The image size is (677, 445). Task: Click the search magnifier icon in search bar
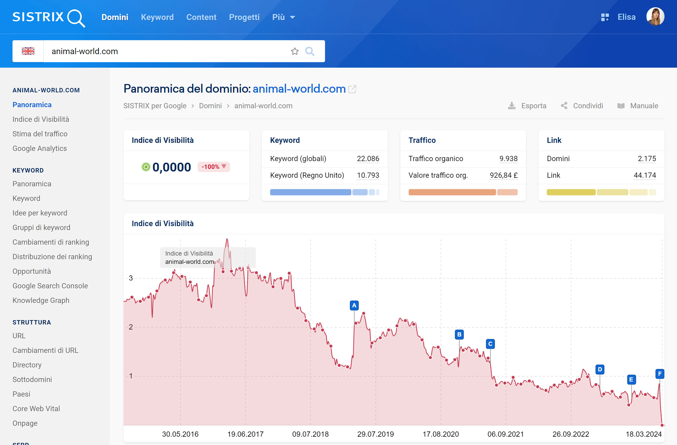(310, 52)
